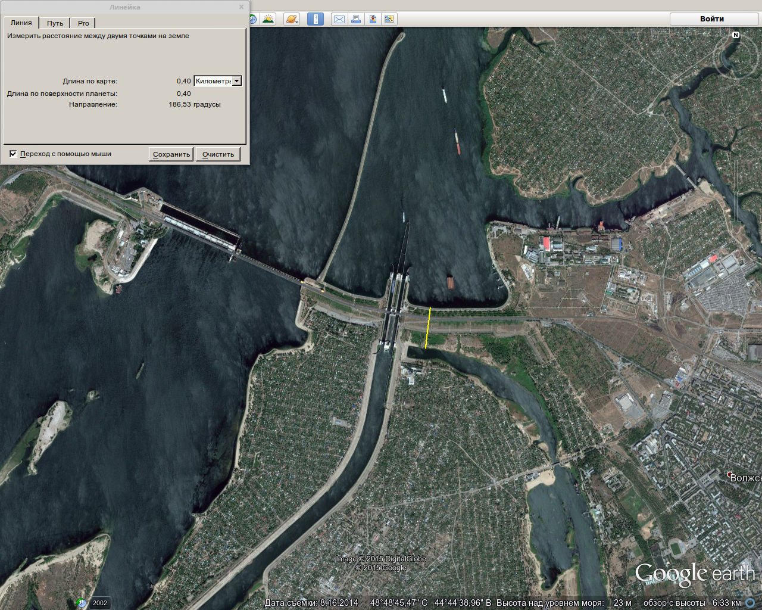This screenshot has height=610, width=762.
Task: Switch to the Pro tab
Action: tap(83, 23)
